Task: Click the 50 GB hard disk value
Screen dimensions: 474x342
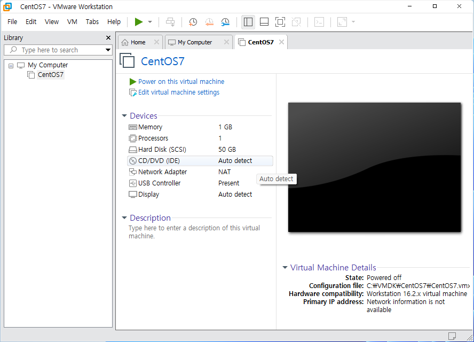Action: [227, 150]
